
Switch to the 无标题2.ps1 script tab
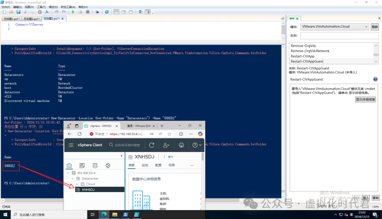[32, 19]
